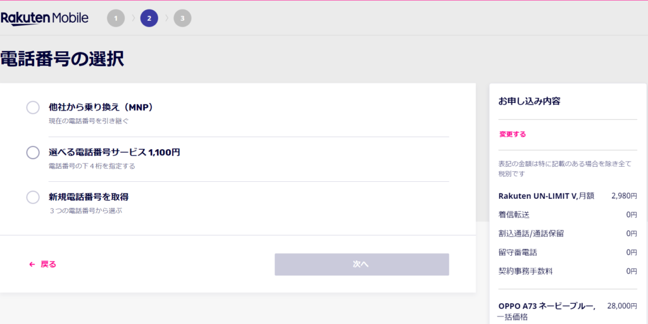Click the 次へ next button
Viewport: 648px width, 324px height.
coord(361,264)
